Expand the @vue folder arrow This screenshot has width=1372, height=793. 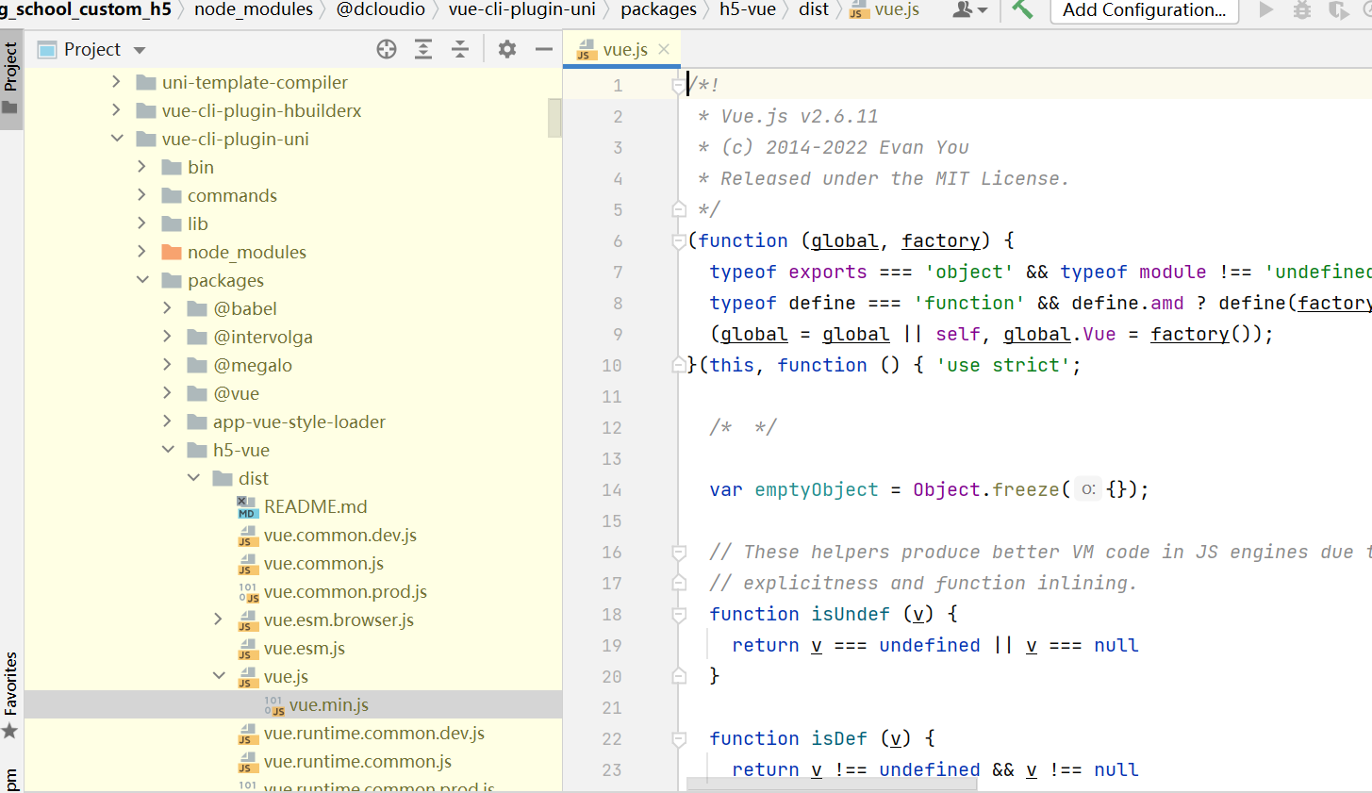pos(167,393)
